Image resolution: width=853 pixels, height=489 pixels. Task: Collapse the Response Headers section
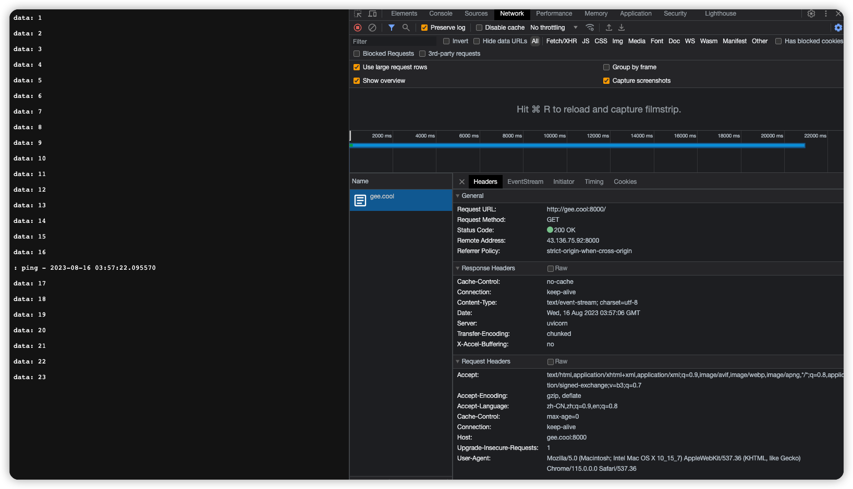pyautogui.click(x=458, y=268)
